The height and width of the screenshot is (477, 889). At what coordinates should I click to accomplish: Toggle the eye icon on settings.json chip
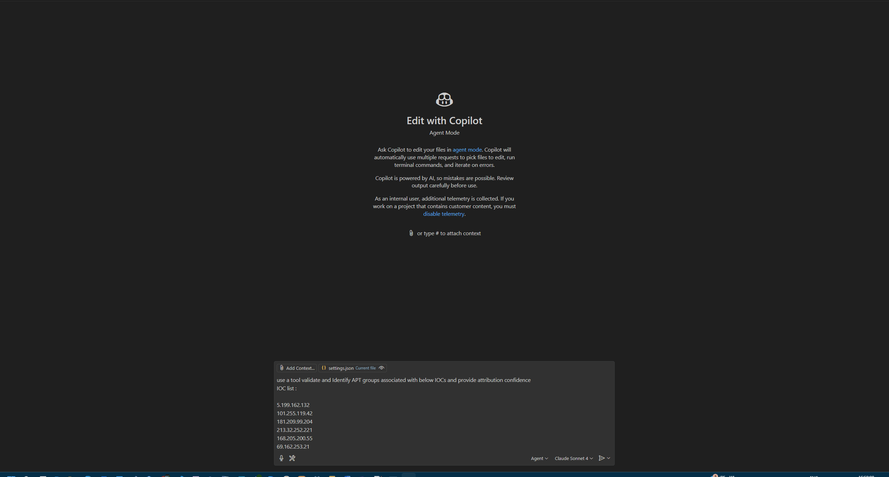pyautogui.click(x=381, y=368)
